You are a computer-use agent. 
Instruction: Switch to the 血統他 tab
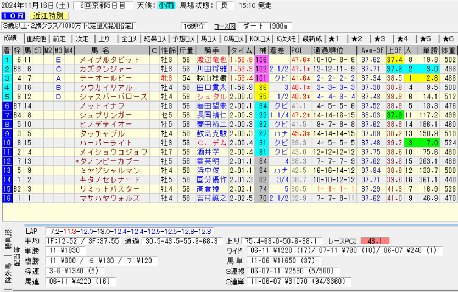pos(36,38)
